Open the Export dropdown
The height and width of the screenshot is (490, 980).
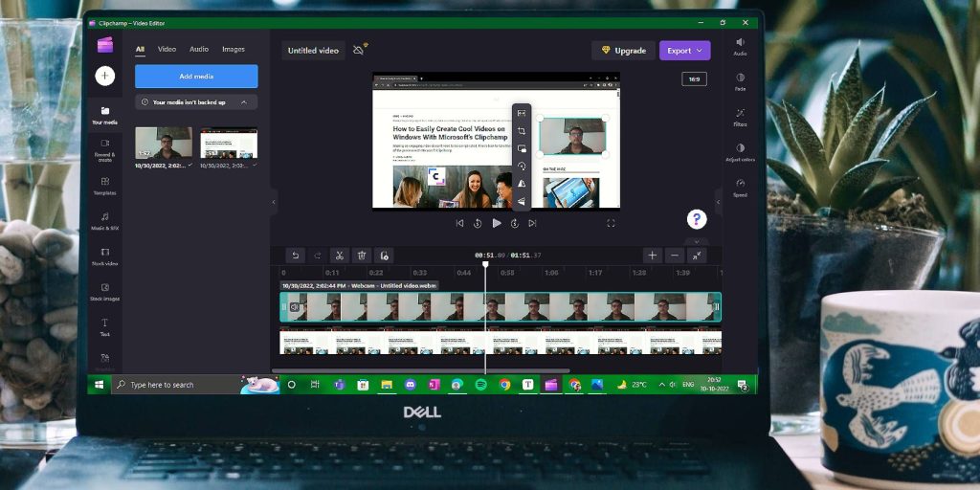[684, 51]
